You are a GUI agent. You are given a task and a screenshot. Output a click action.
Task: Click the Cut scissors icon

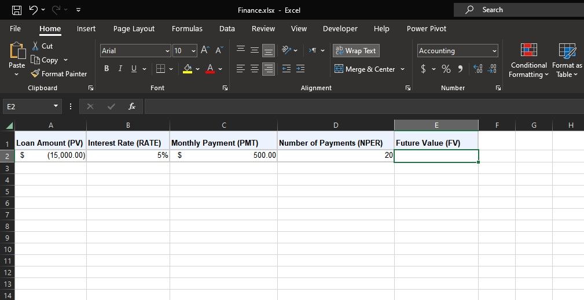(36, 46)
